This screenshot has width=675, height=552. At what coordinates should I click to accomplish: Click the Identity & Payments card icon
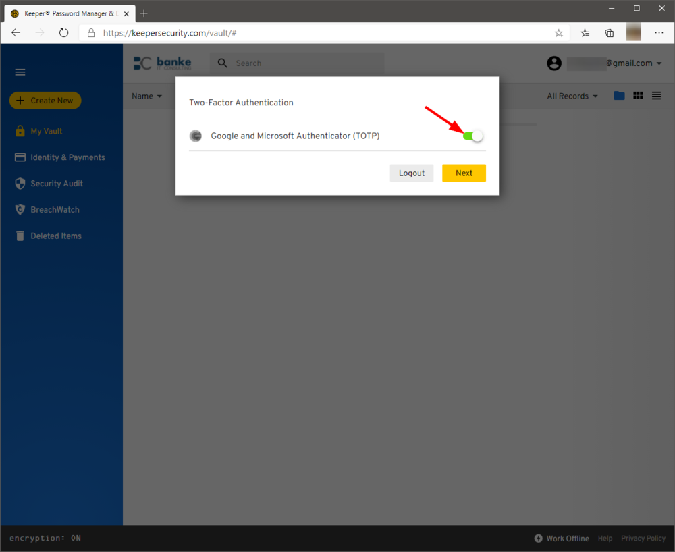20,157
